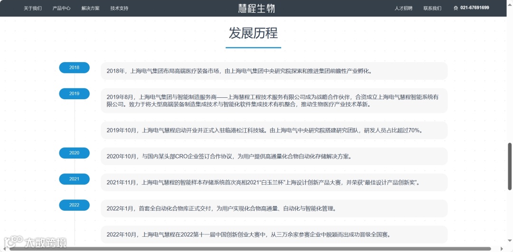Click the 2019年8月 战略合作伙伴 entry
The height and width of the screenshot is (252, 513).
point(274,101)
